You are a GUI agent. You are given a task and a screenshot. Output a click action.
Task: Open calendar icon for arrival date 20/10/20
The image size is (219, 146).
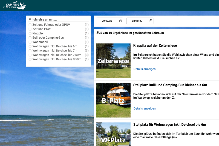(120, 21)
